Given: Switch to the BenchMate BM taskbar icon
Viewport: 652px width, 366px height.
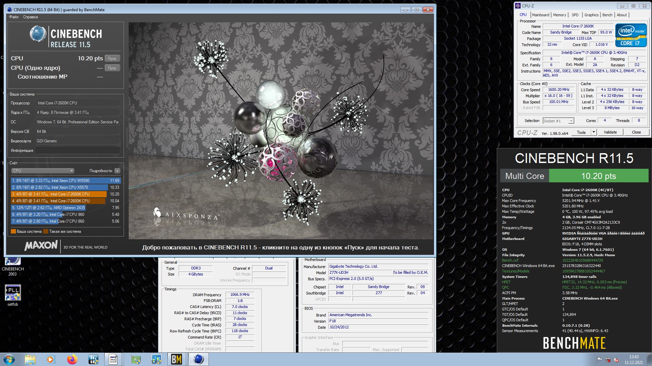Looking at the screenshot, I should (x=177, y=359).
